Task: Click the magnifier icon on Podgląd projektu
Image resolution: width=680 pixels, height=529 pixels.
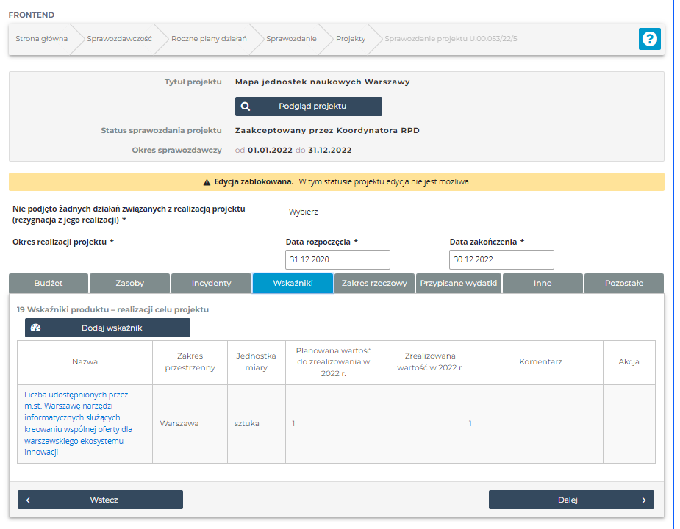Action: tap(246, 107)
